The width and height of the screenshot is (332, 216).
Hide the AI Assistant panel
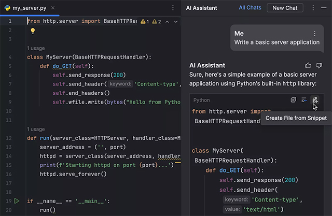click(x=324, y=8)
